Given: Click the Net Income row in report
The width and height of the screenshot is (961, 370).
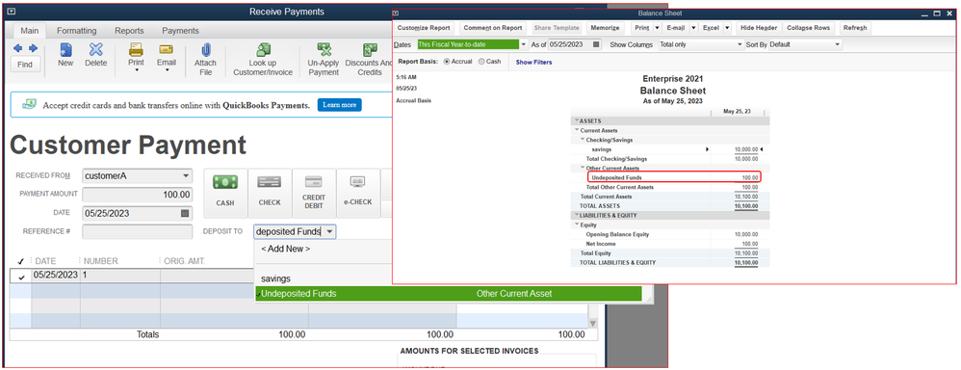Looking at the screenshot, I should [x=670, y=244].
